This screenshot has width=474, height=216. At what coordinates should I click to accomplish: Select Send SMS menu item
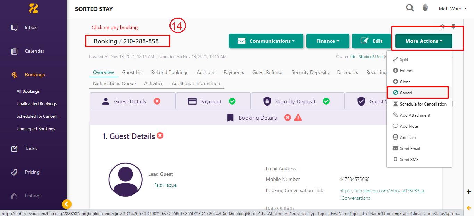[x=419, y=160]
